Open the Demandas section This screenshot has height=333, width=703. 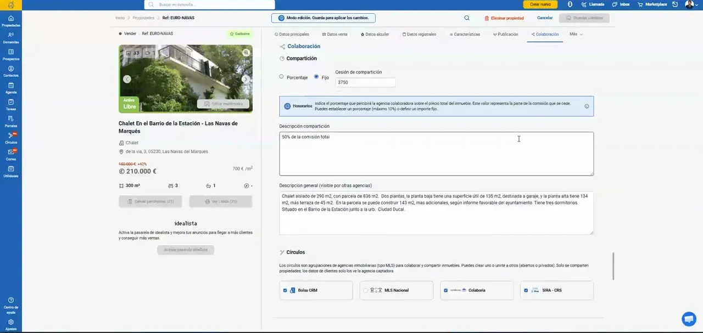tap(11, 38)
